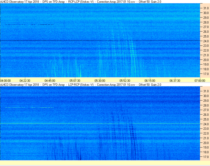Pick the 06:15:00 time axis label
The width and height of the screenshot is (210, 166).
coord(150,81)
